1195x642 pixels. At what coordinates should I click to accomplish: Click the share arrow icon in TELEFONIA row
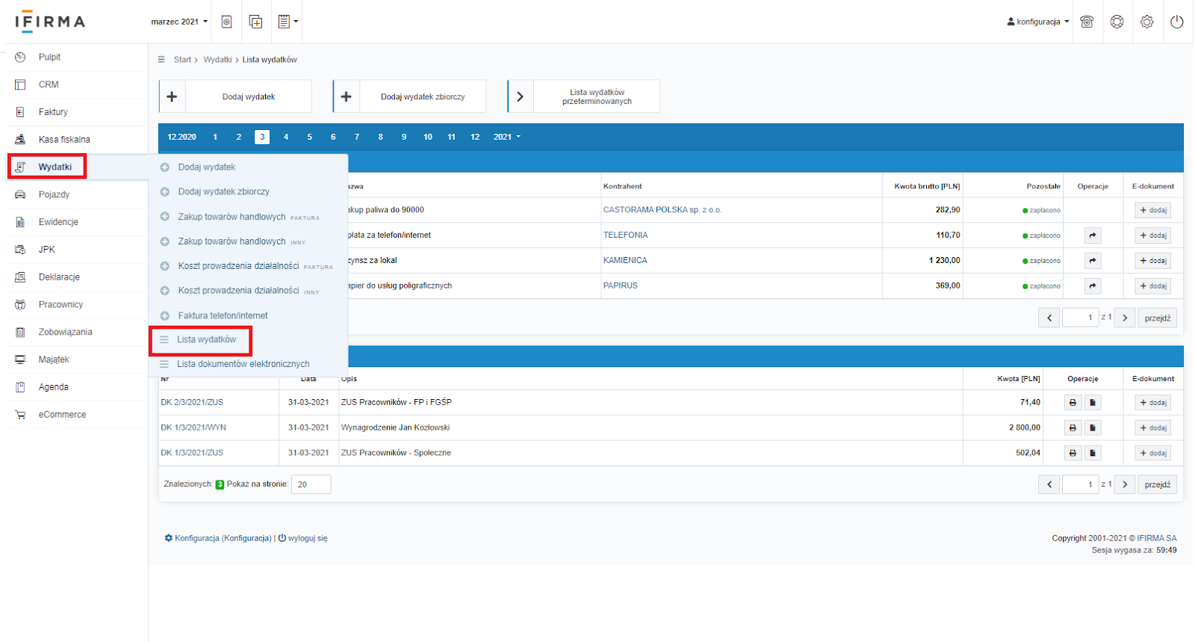coord(1093,235)
